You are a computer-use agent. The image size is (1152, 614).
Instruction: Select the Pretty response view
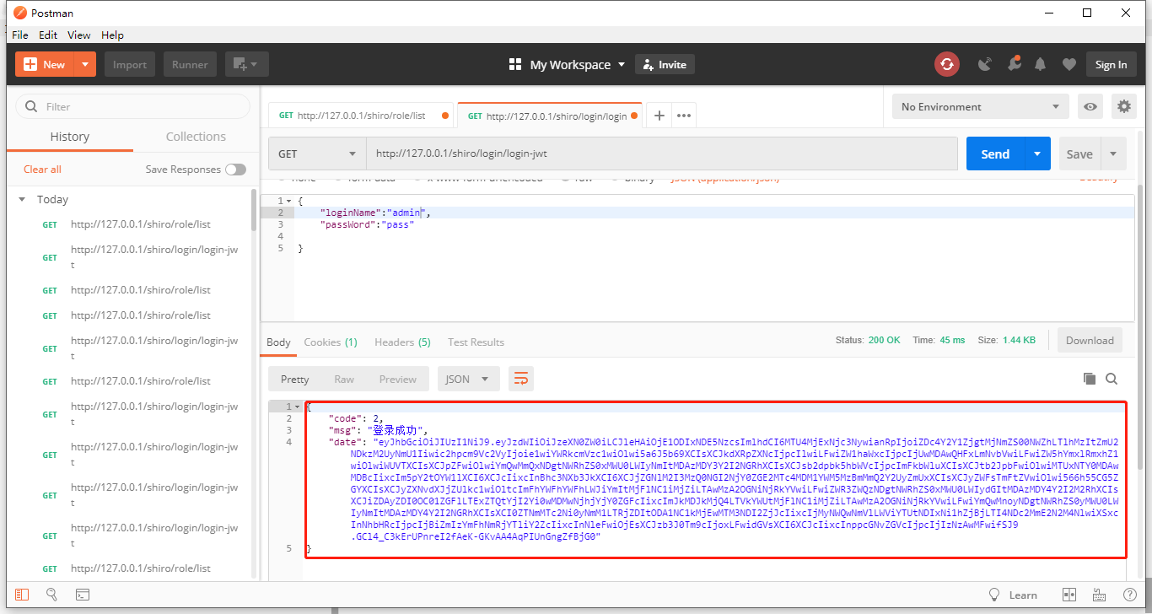click(x=295, y=380)
